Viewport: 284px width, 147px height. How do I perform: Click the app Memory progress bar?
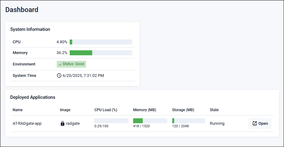pos(150,121)
